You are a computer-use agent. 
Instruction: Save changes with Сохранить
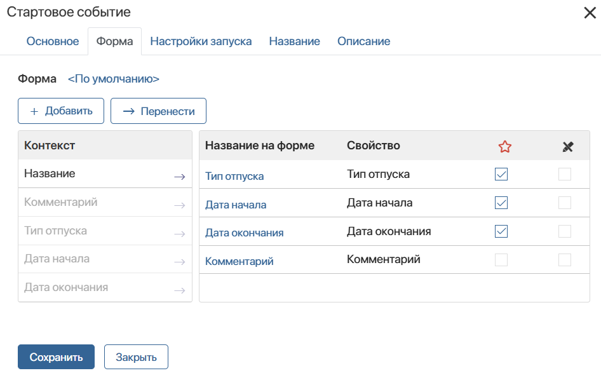pos(56,357)
